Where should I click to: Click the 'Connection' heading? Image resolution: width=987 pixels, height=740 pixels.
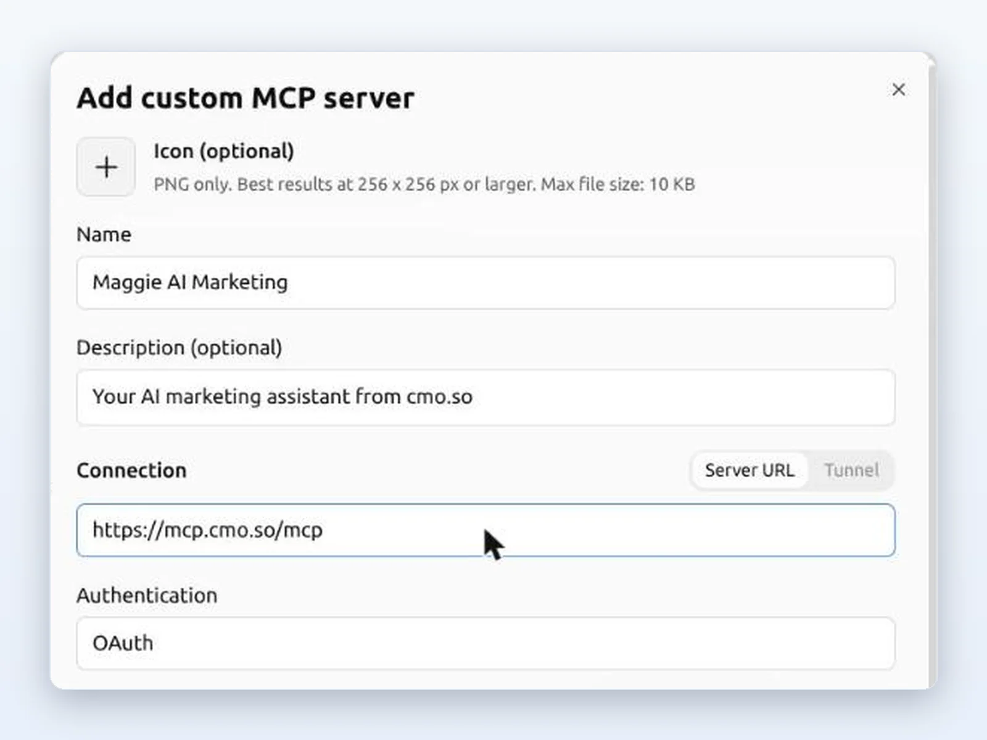pyautogui.click(x=131, y=471)
